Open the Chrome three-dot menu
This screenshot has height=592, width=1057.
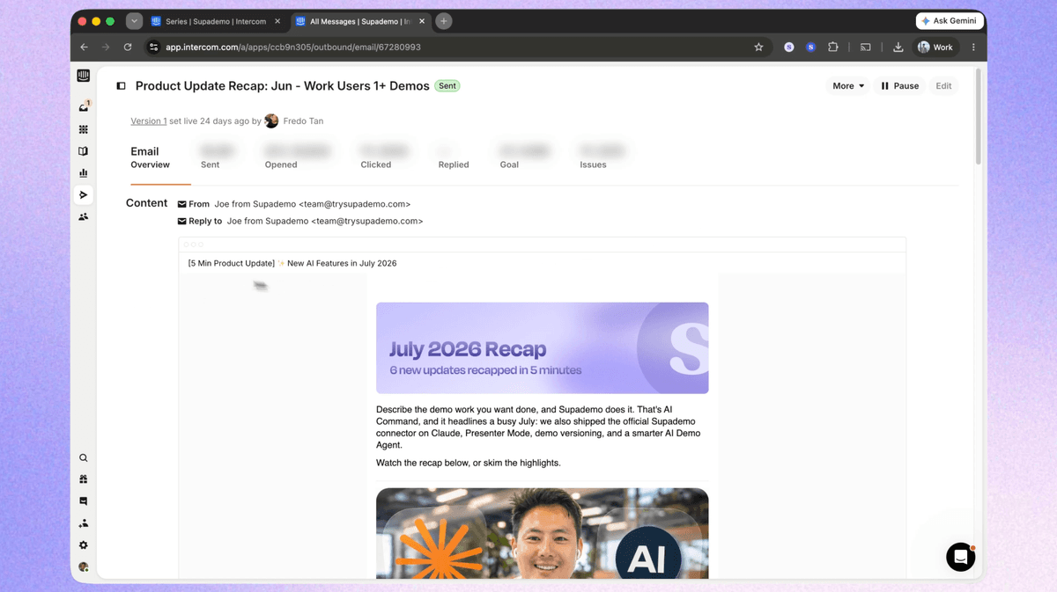(x=973, y=48)
